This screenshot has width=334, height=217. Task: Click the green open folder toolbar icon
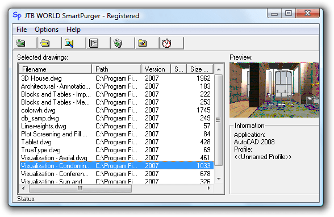click(20, 43)
